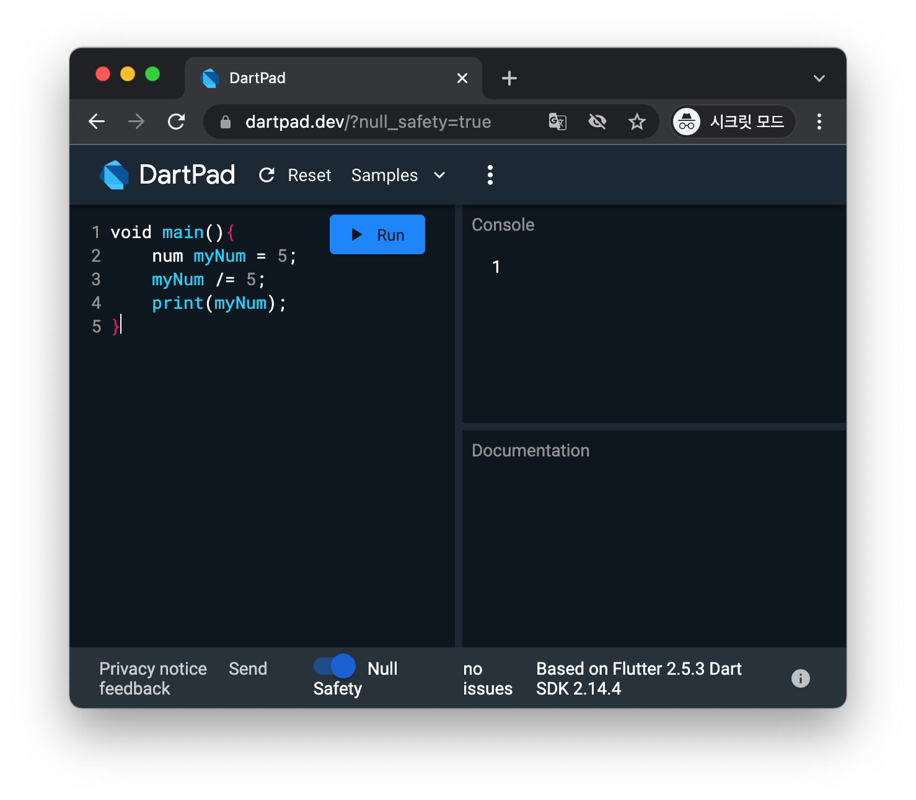This screenshot has width=916, height=800.
Task: Click the Documentation panel heading
Action: point(531,450)
